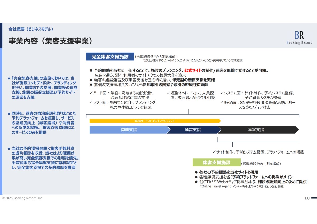Click the ©2025 Booking Resort copyright text
Screen dimensions: 317x224
[22, 198]
